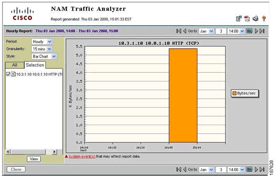Click the Close button

pos(16,169)
